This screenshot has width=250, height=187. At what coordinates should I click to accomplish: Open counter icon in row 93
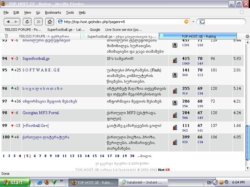[175, 45]
